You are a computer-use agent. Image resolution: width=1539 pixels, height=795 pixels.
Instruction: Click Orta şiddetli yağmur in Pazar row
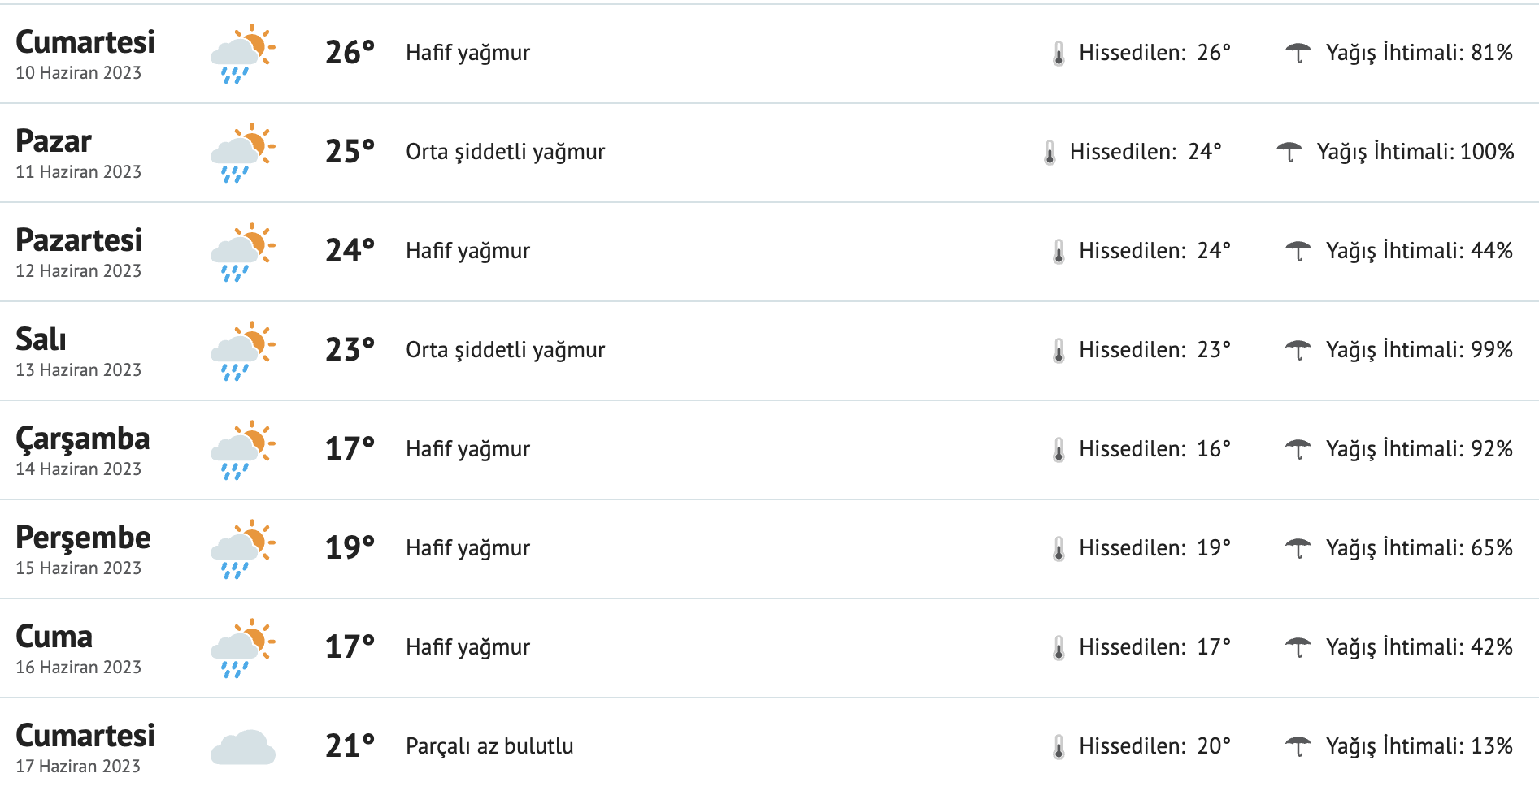coord(505,152)
